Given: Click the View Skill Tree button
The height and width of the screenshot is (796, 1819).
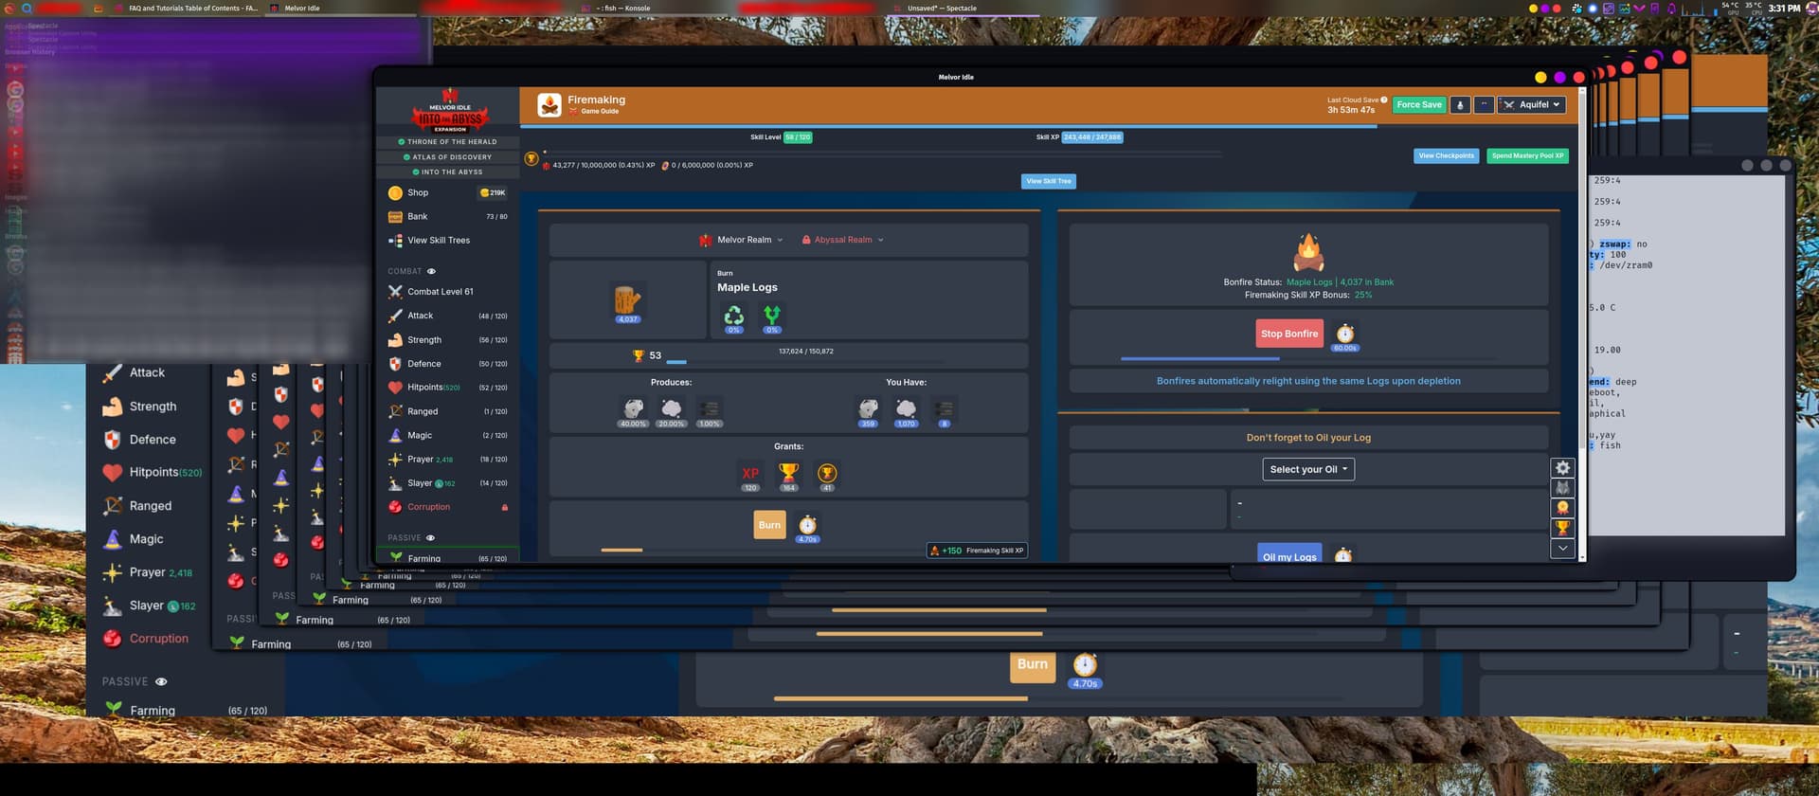Looking at the screenshot, I should (x=1049, y=181).
